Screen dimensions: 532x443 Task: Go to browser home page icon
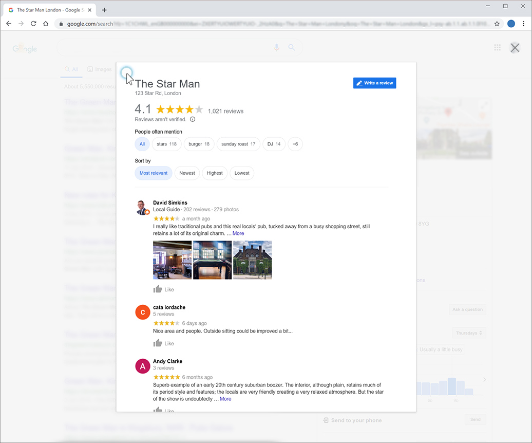[x=46, y=24]
